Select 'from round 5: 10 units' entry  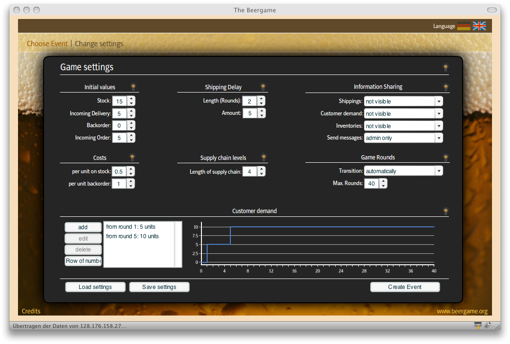coord(132,236)
